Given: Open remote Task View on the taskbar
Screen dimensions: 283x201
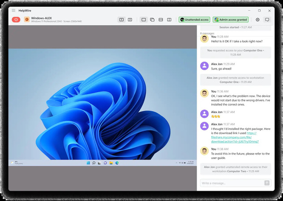Looking at the screenshot, I should 99,163.
